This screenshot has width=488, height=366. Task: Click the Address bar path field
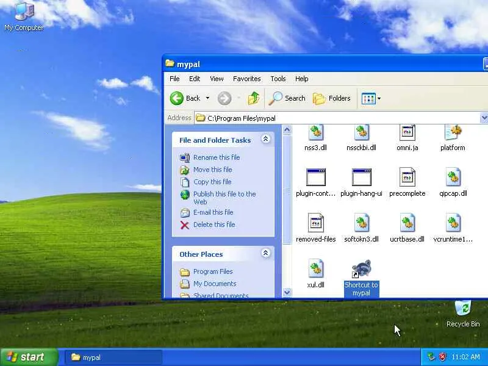point(337,118)
